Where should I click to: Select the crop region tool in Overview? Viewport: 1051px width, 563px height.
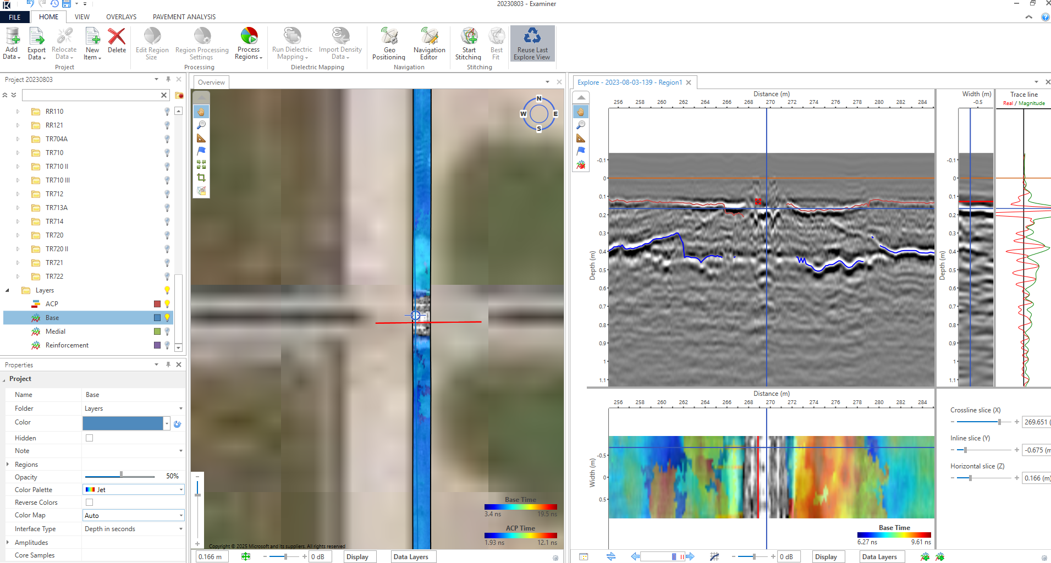click(201, 178)
